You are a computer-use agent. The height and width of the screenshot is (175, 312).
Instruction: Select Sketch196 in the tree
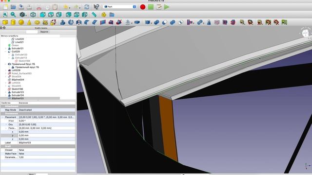click(18, 89)
